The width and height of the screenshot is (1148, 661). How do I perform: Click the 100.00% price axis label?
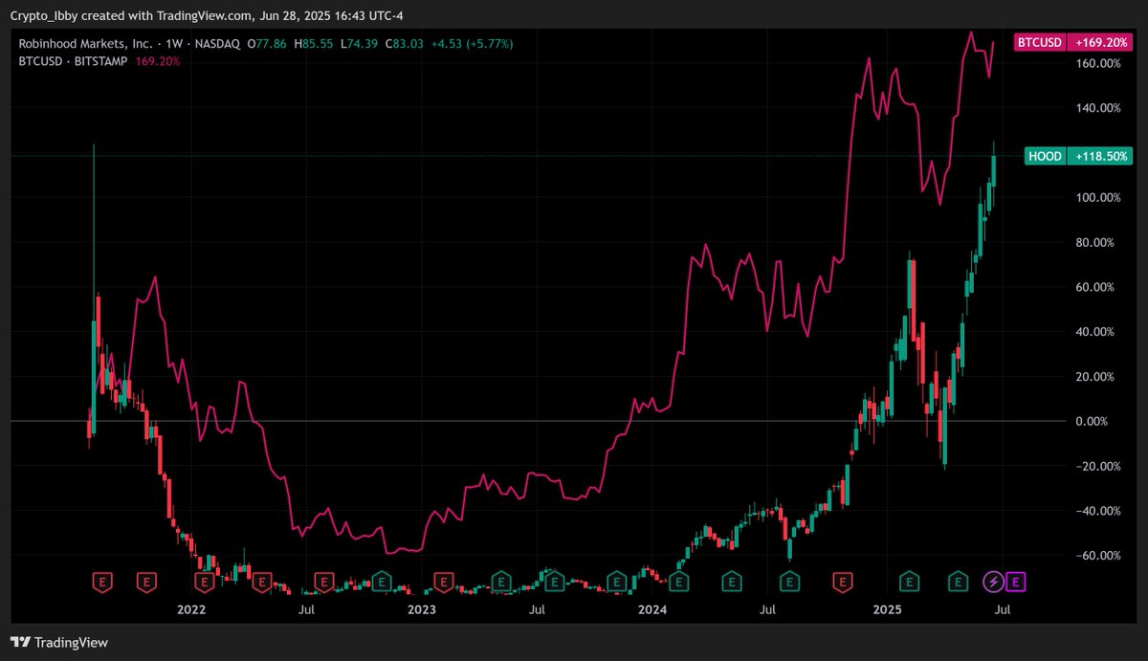coord(1097,197)
